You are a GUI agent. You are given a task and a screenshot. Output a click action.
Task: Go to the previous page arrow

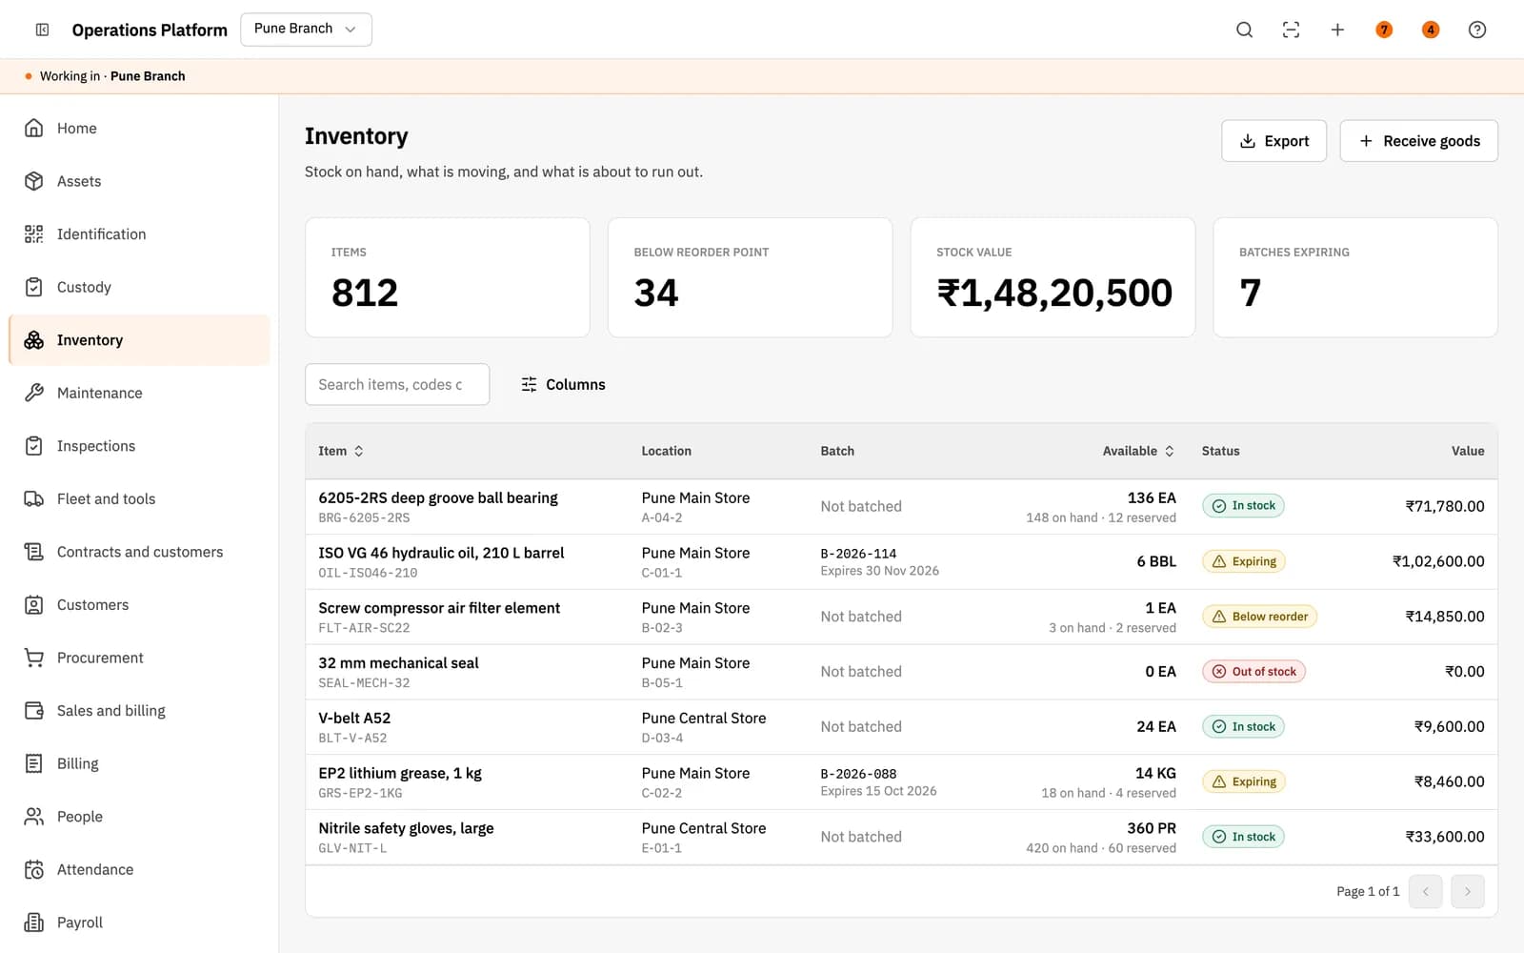point(1425,891)
